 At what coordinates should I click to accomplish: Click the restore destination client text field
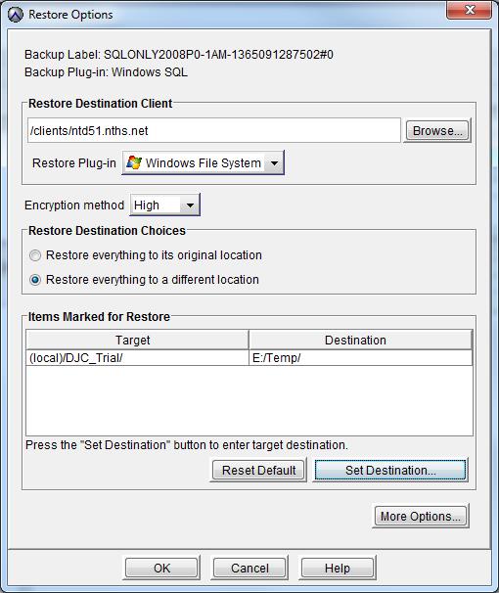coord(214,130)
